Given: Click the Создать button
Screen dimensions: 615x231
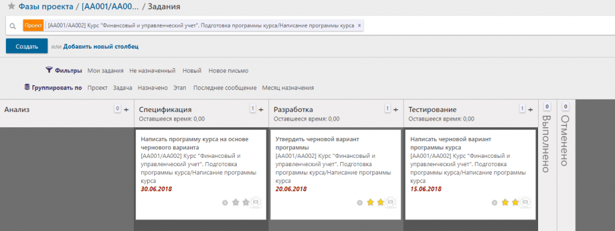Looking at the screenshot, I should click(x=26, y=46).
